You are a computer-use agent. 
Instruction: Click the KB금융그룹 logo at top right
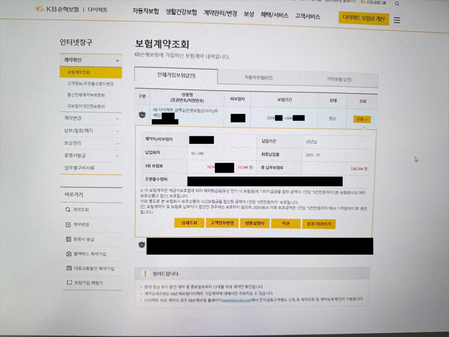[x=373, y=2]
